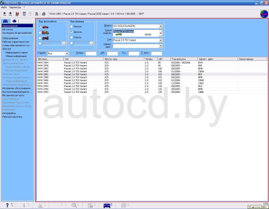Image resolution: width=269 pixels, height=209 pixels.
Task: Click the blue car icon in bottom bar
Action: click(x=107, y=205)
